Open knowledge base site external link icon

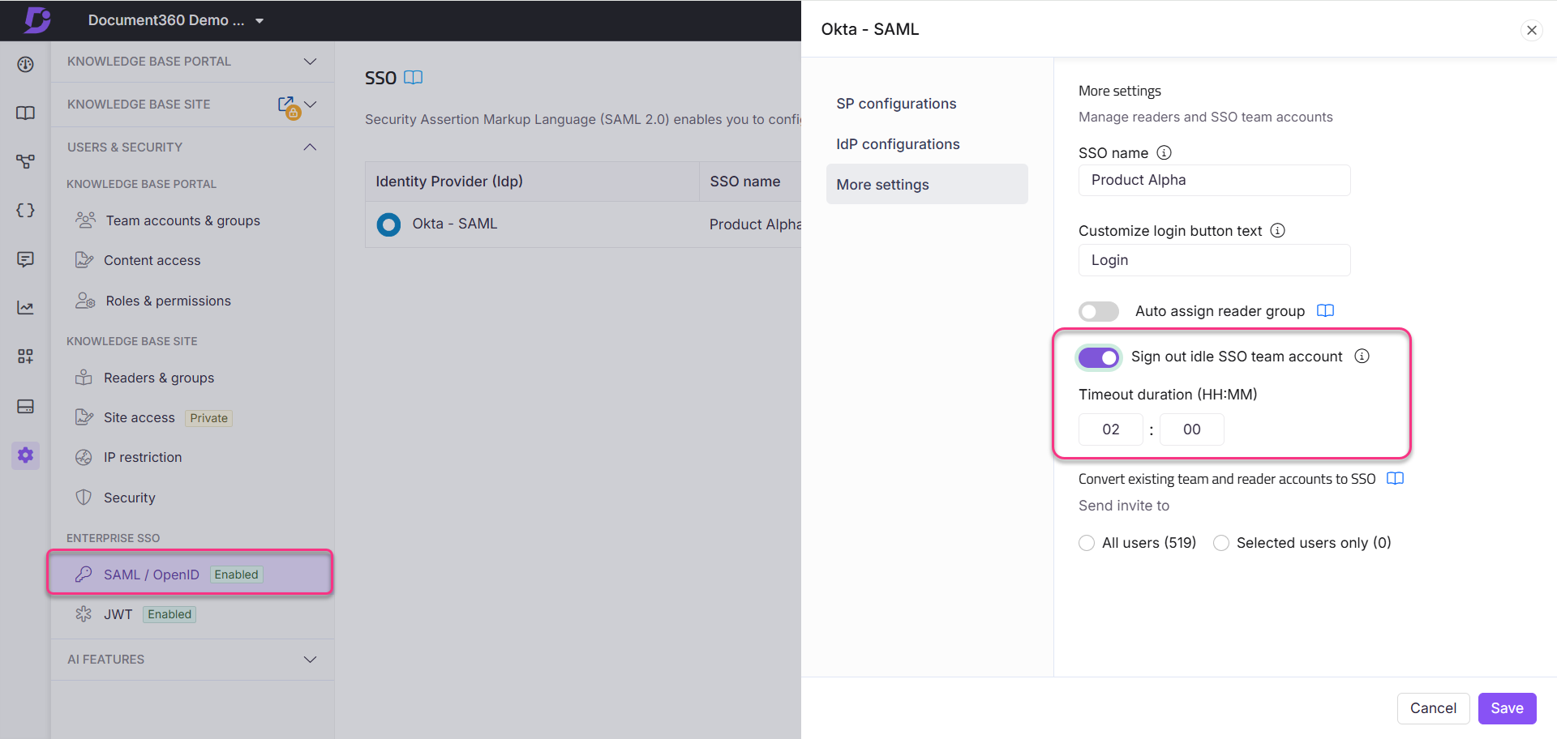(286, 104)
